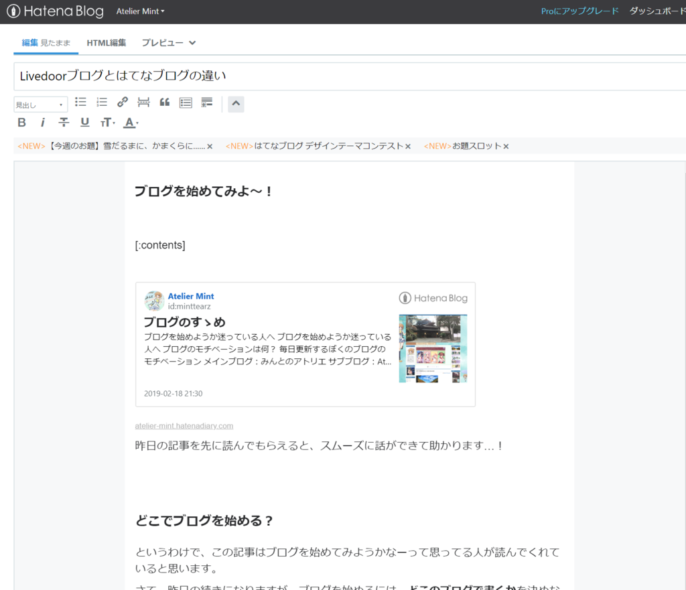Open the Atelier Mint blog dropdown
Image resolution: width=686 pixels, height=590 pixels.
[140, 11]
